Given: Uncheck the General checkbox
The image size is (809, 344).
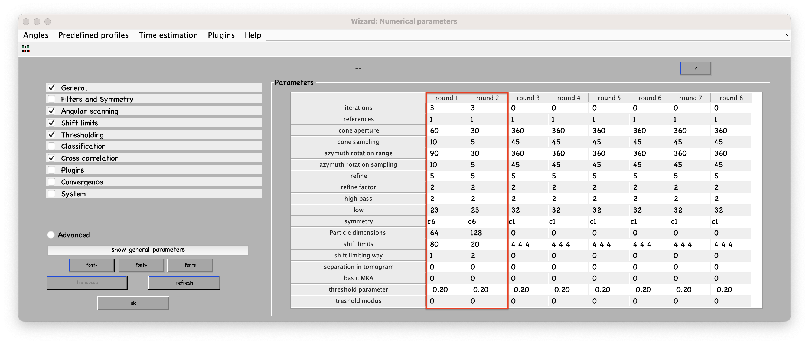Looking at the screenshot, I should click(51, 88).
